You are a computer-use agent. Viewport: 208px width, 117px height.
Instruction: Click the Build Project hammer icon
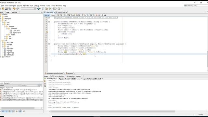43,9
